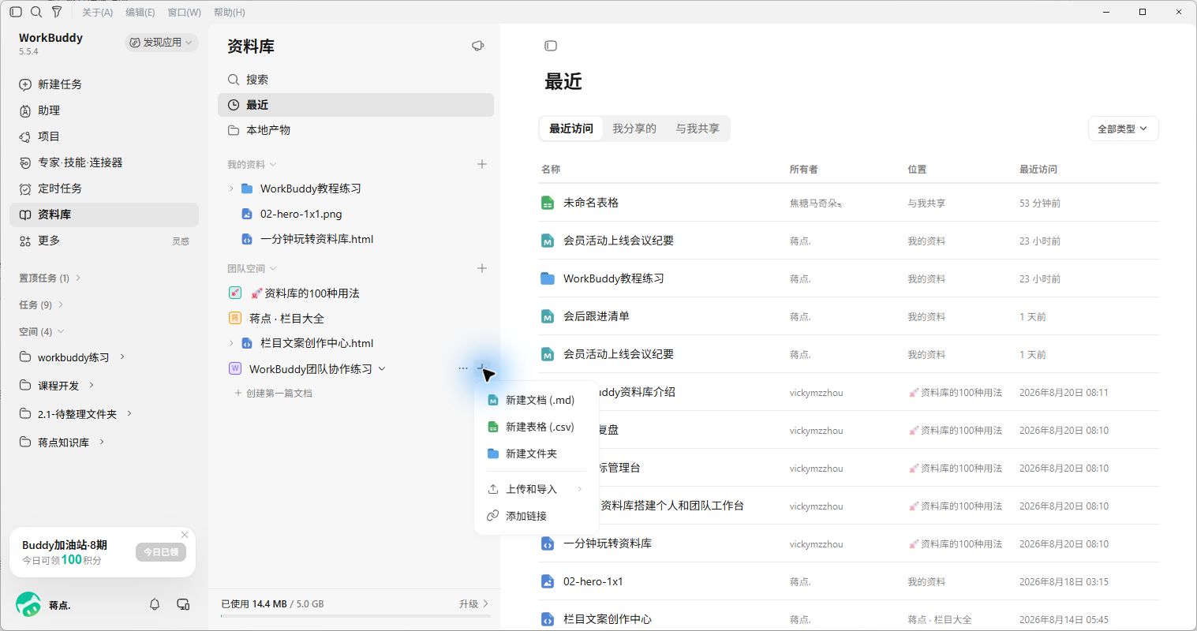
Task: Open 项目 in the sidebar
Action: (104, 136)
